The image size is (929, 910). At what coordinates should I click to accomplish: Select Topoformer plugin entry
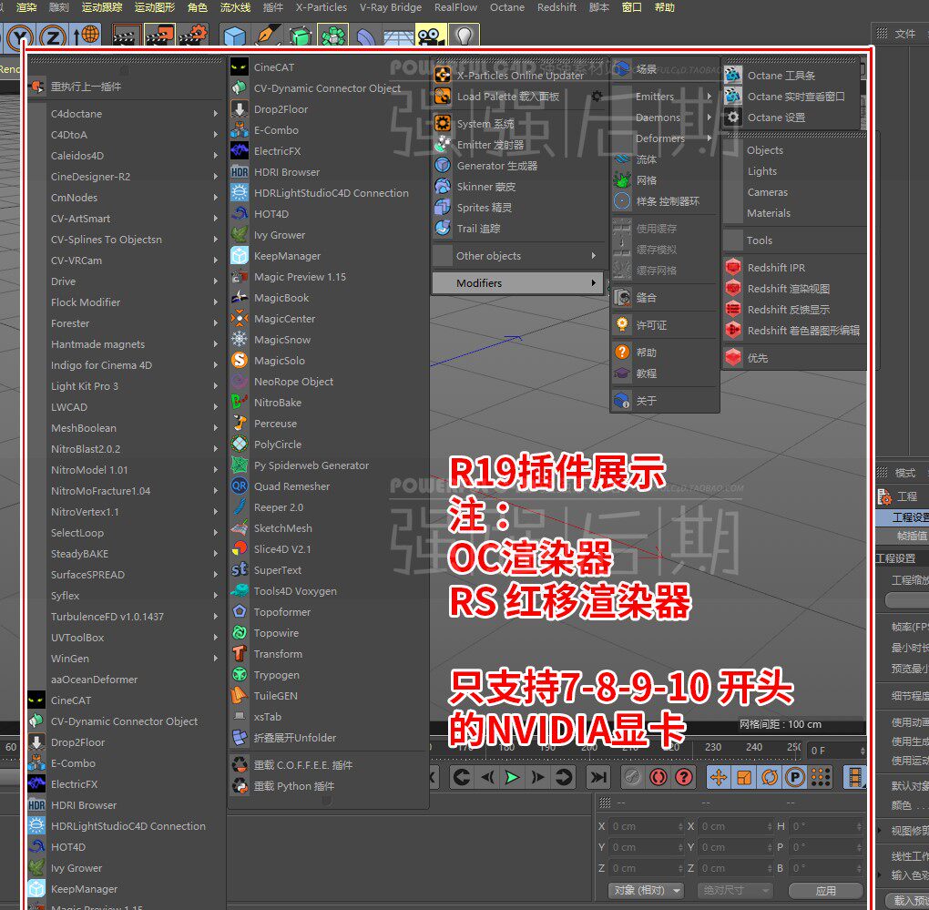[329, 612]
